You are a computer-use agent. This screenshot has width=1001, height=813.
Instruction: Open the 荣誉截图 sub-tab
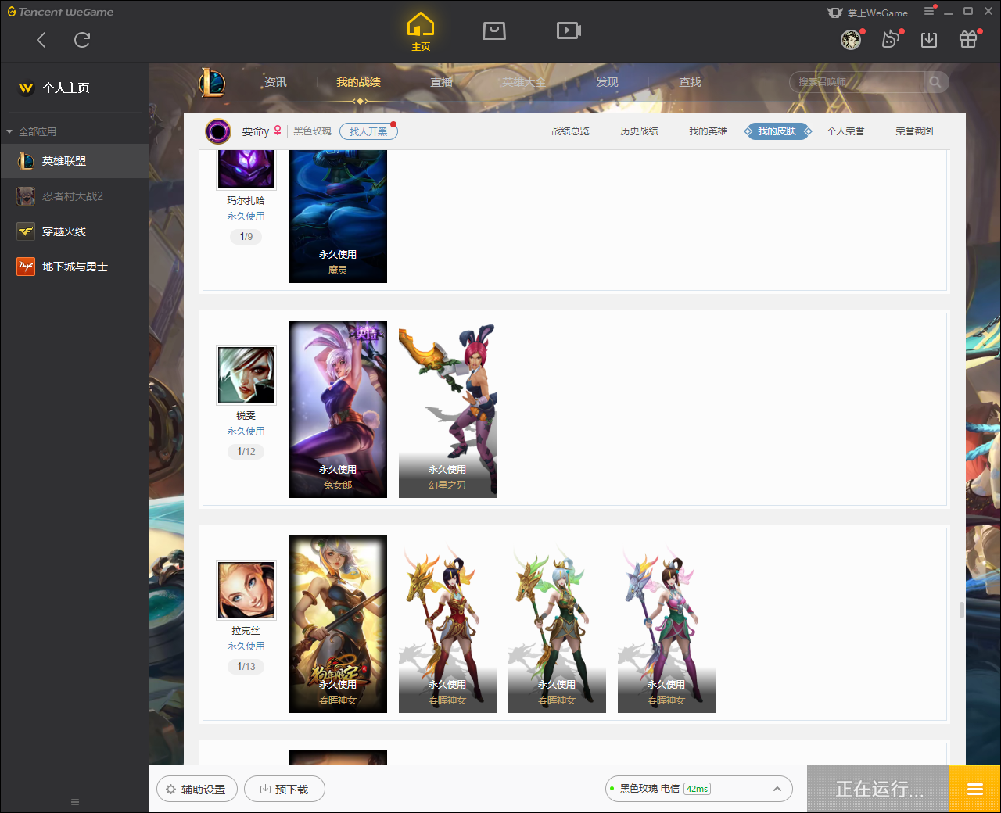[x=914, y=131]
